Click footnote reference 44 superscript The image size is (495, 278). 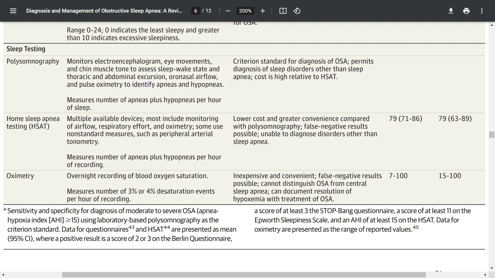pos(167,227)
